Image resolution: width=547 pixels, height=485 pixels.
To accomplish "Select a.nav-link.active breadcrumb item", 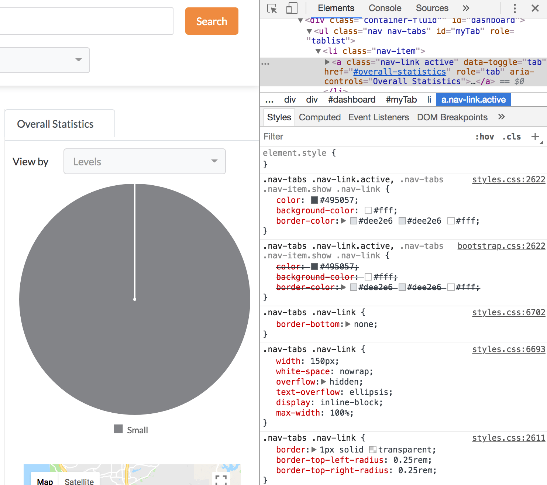I will click(474, 100).
